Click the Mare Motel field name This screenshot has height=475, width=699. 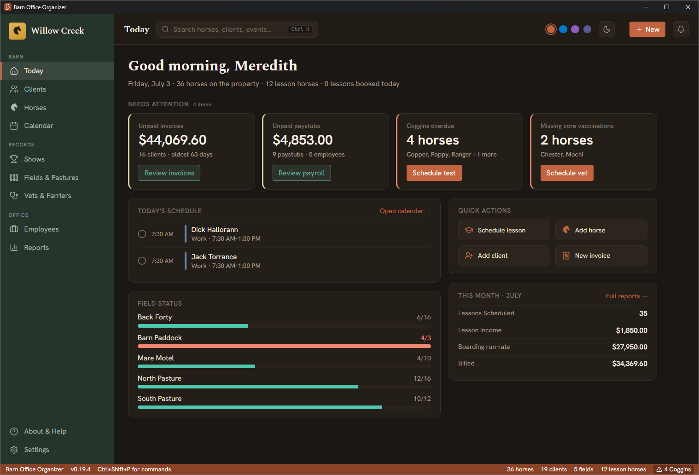(x=156, y=358)
